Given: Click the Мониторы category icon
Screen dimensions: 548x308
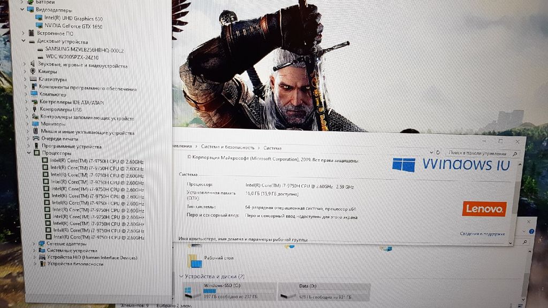Looking at the screenshot, I should 35,124.
